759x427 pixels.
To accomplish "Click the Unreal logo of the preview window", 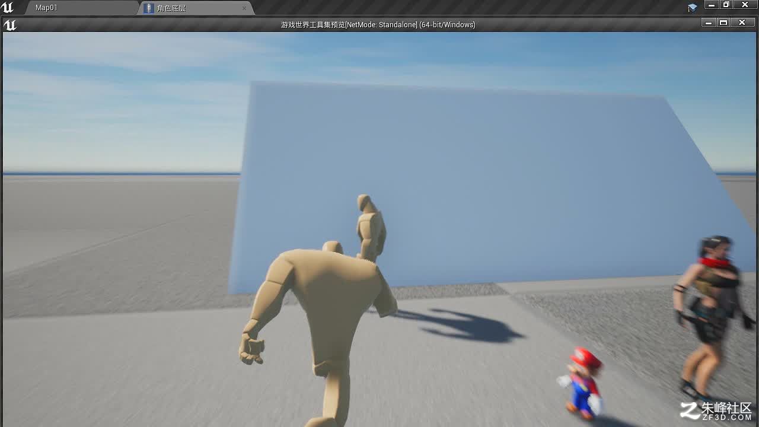I will click(x=10, y=24).
